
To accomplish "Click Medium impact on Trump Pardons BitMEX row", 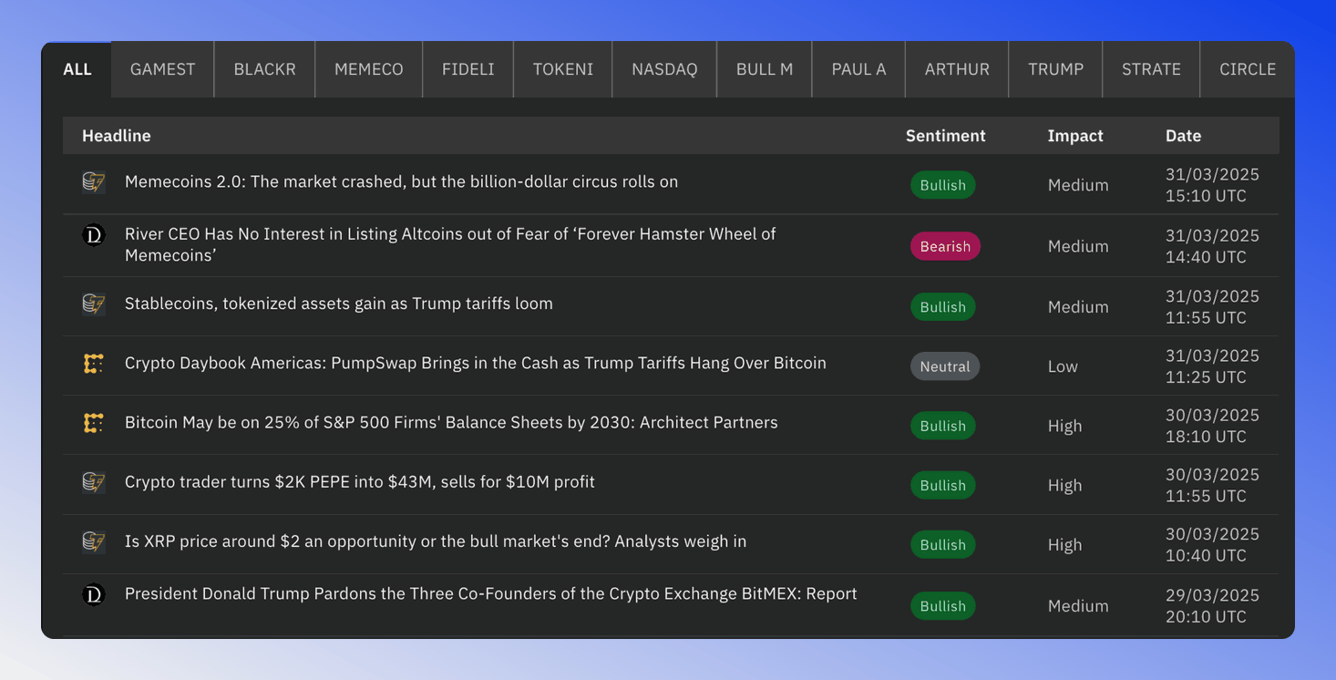I will 1078,605.
